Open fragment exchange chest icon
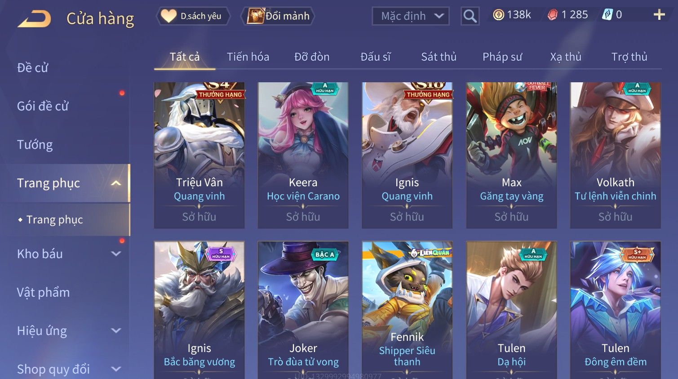678x379 pixels. pyautogui.click(x=255, y=16)
